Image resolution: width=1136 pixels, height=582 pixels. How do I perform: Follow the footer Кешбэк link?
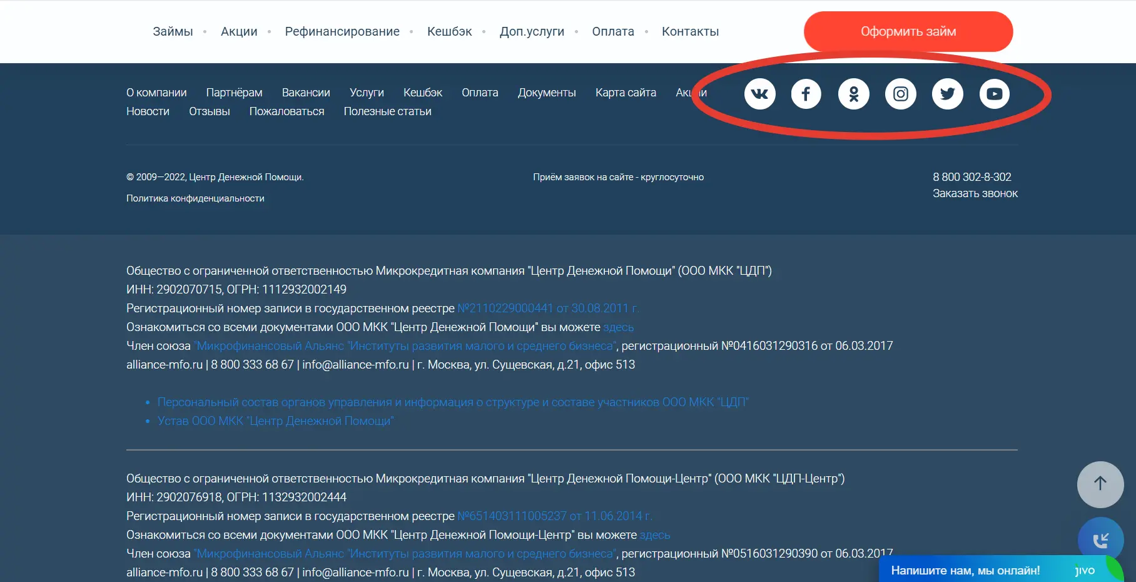click(423, 93)
